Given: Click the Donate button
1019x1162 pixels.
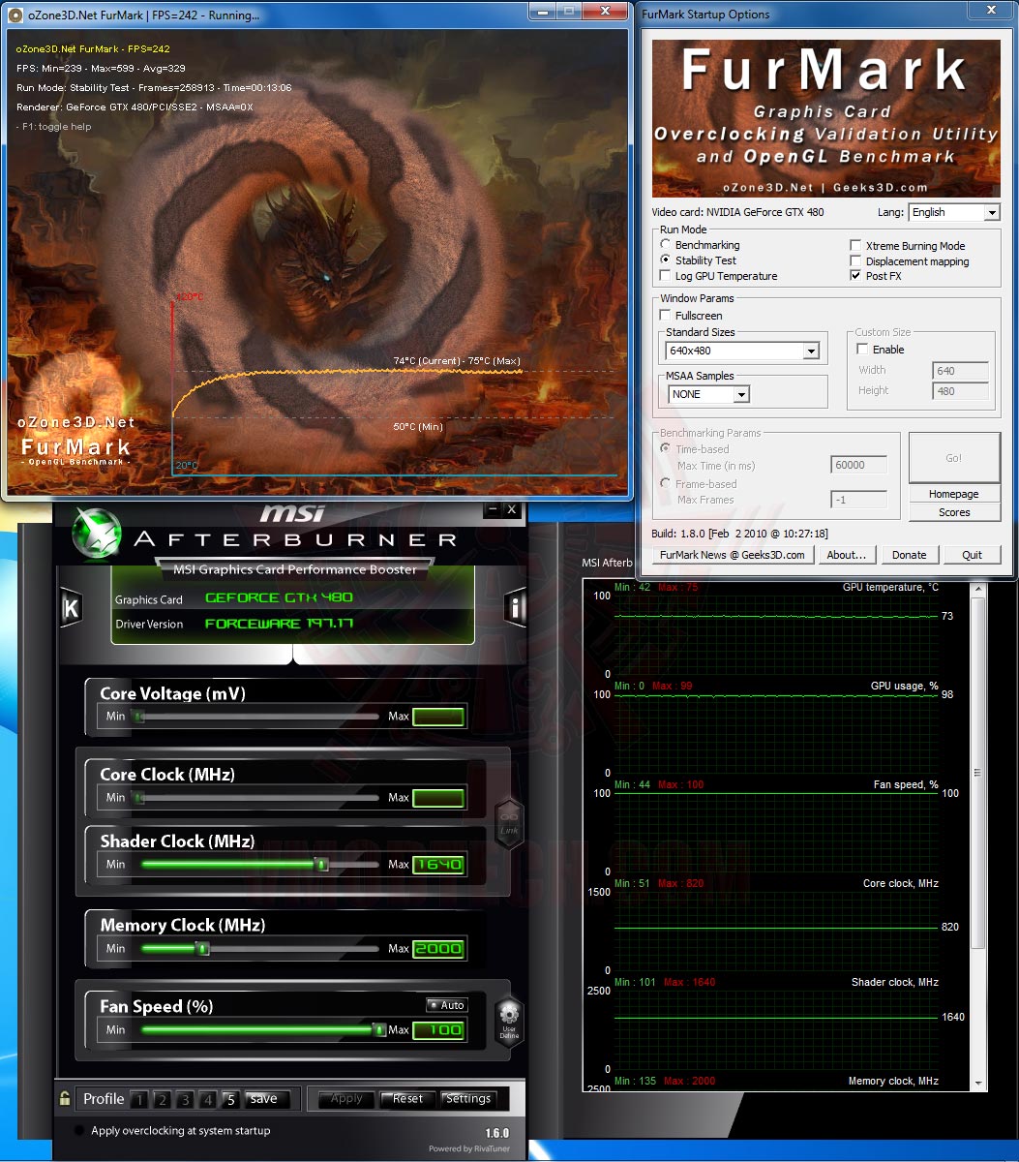Looking at the screenshot, I should 909,555.
